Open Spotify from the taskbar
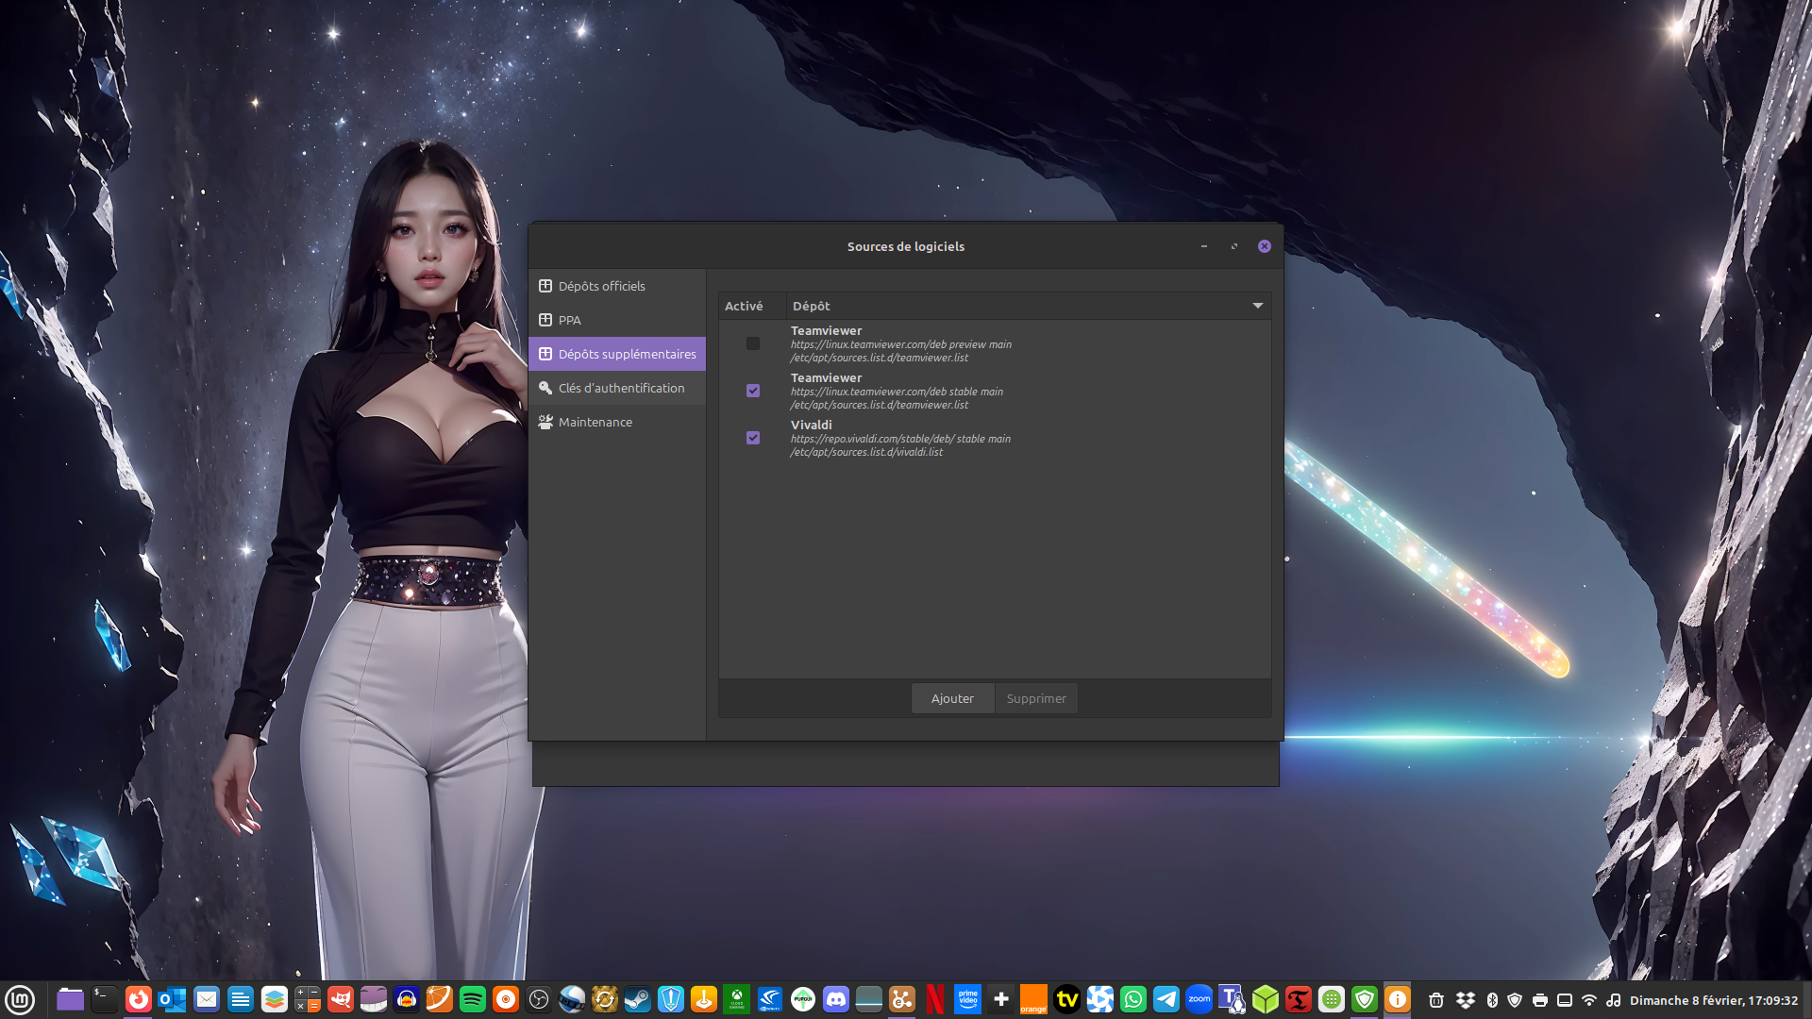 point(473,999)
